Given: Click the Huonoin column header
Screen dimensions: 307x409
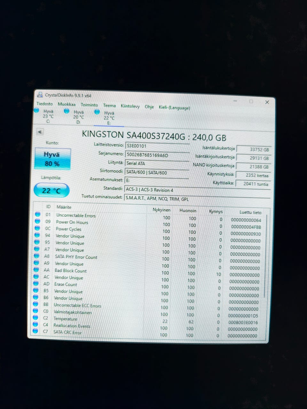Looking at the screenshot, I should coord(188,211).
